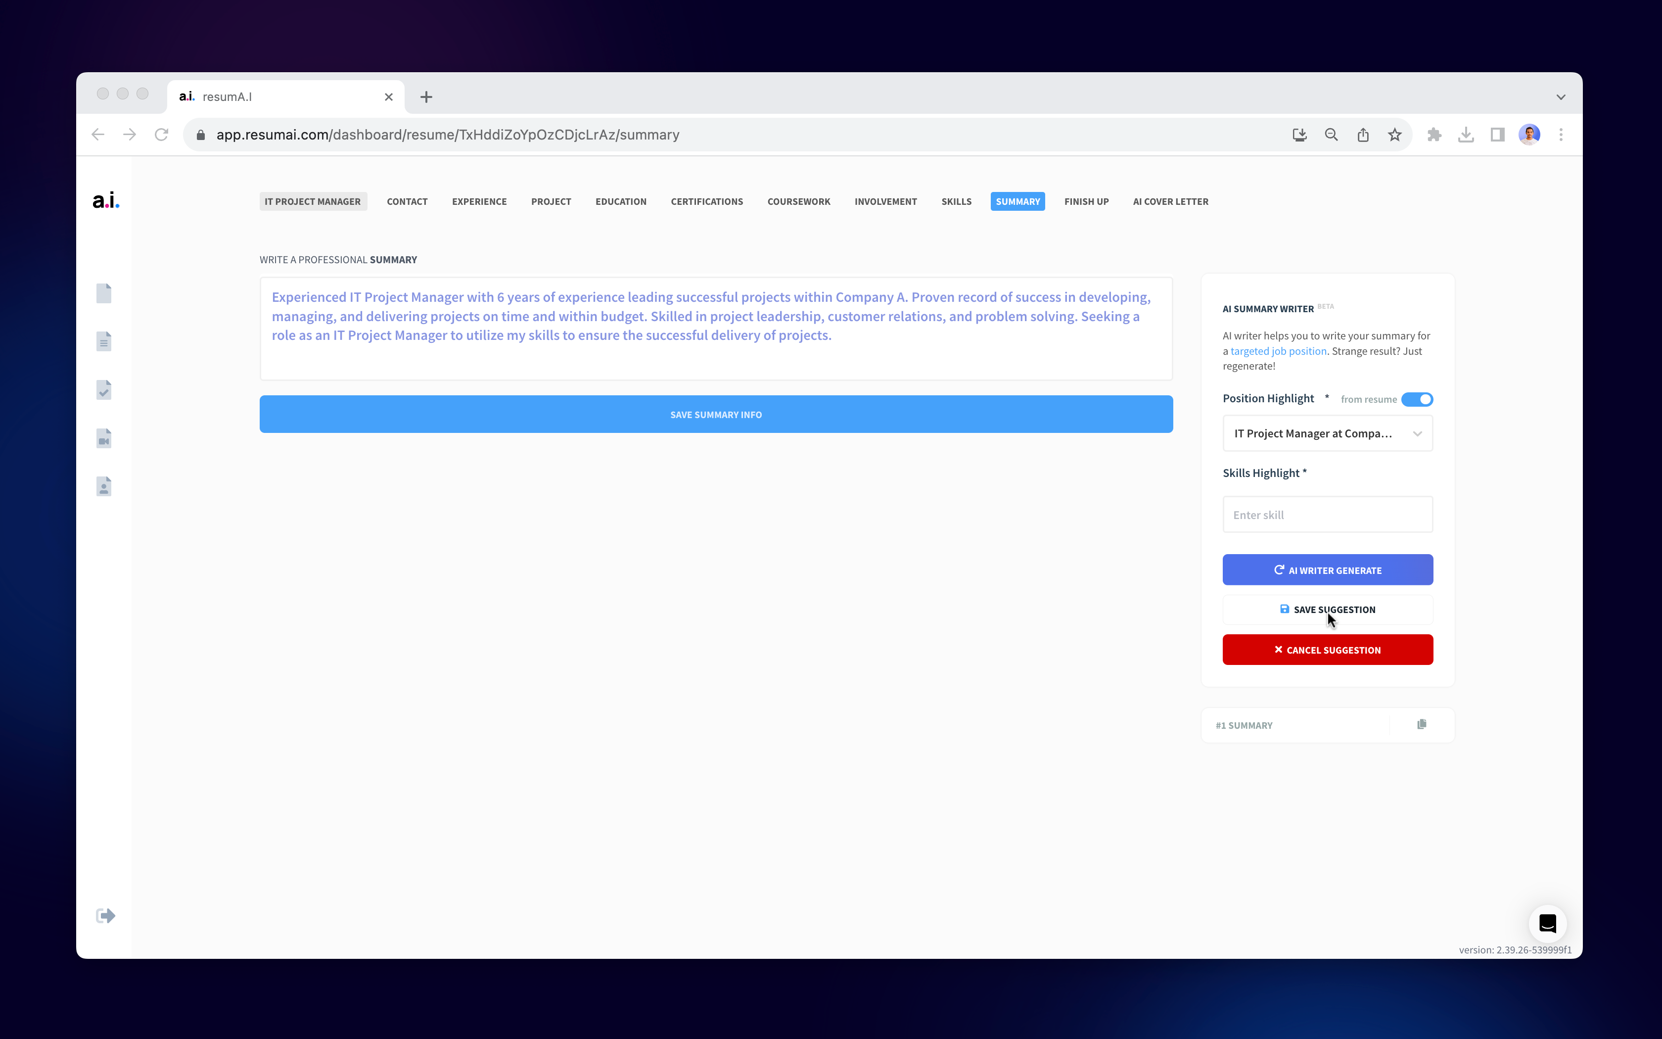Screen dimensions: 1662x1039
Task: Click the person document sidebar icon
Action: coord(104,486)
